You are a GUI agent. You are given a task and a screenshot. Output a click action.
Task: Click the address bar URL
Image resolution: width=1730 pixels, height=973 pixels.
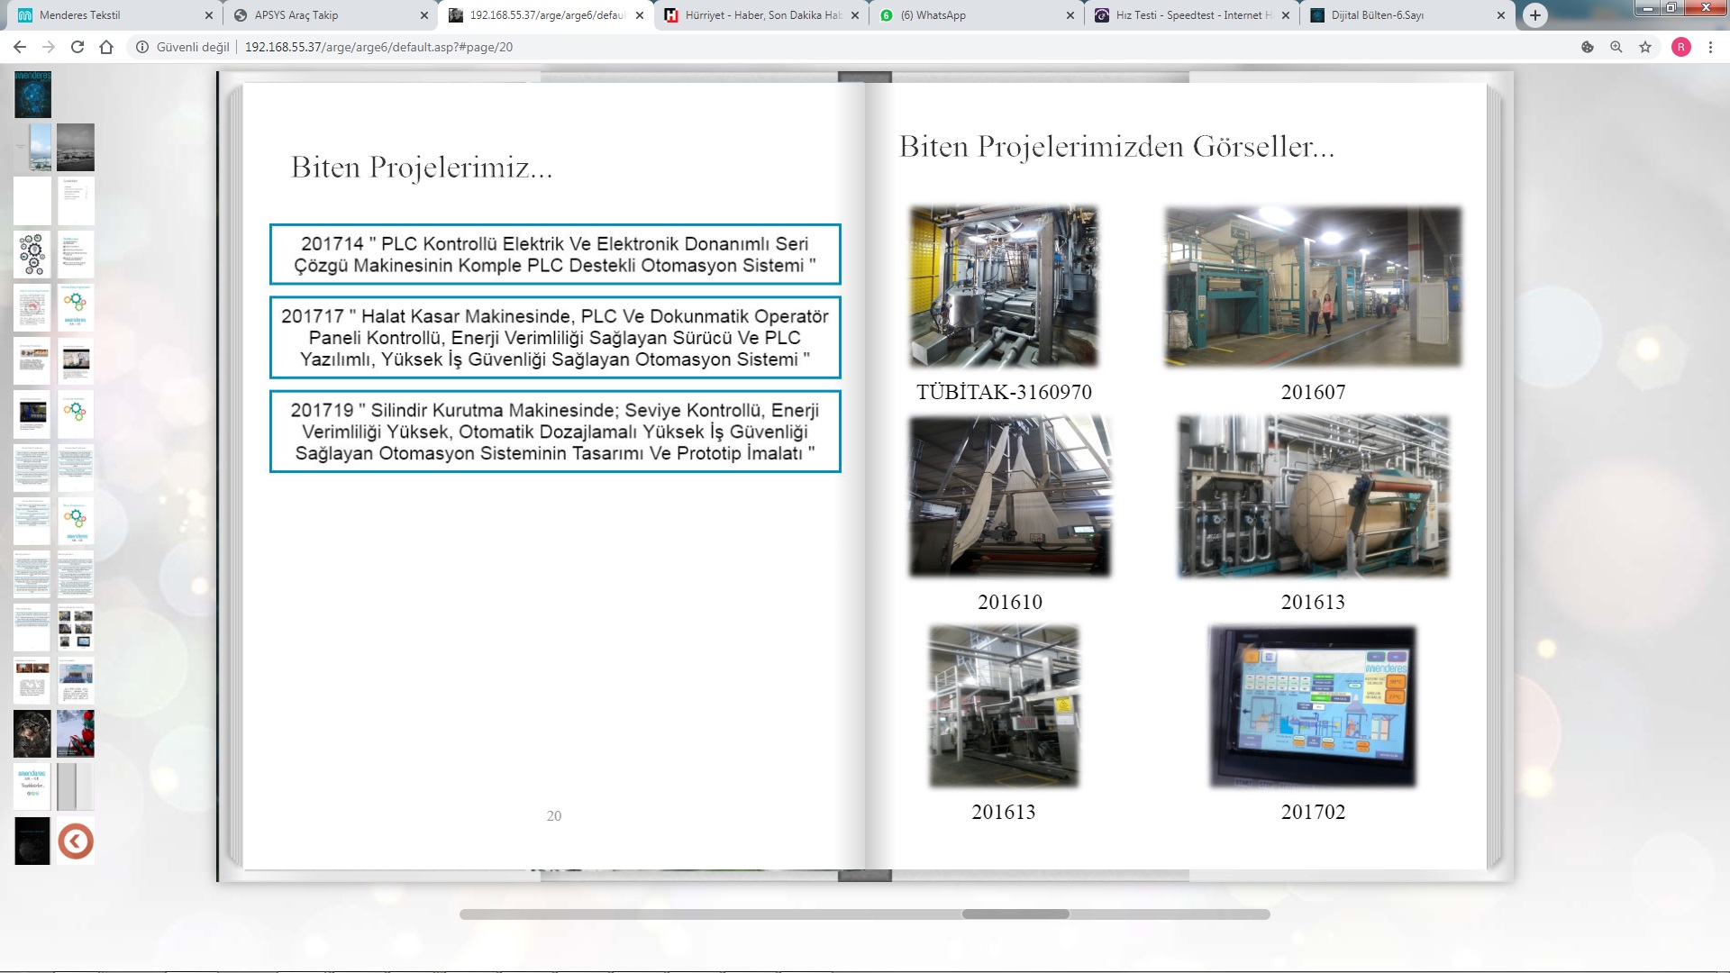(x=378, y=47)
